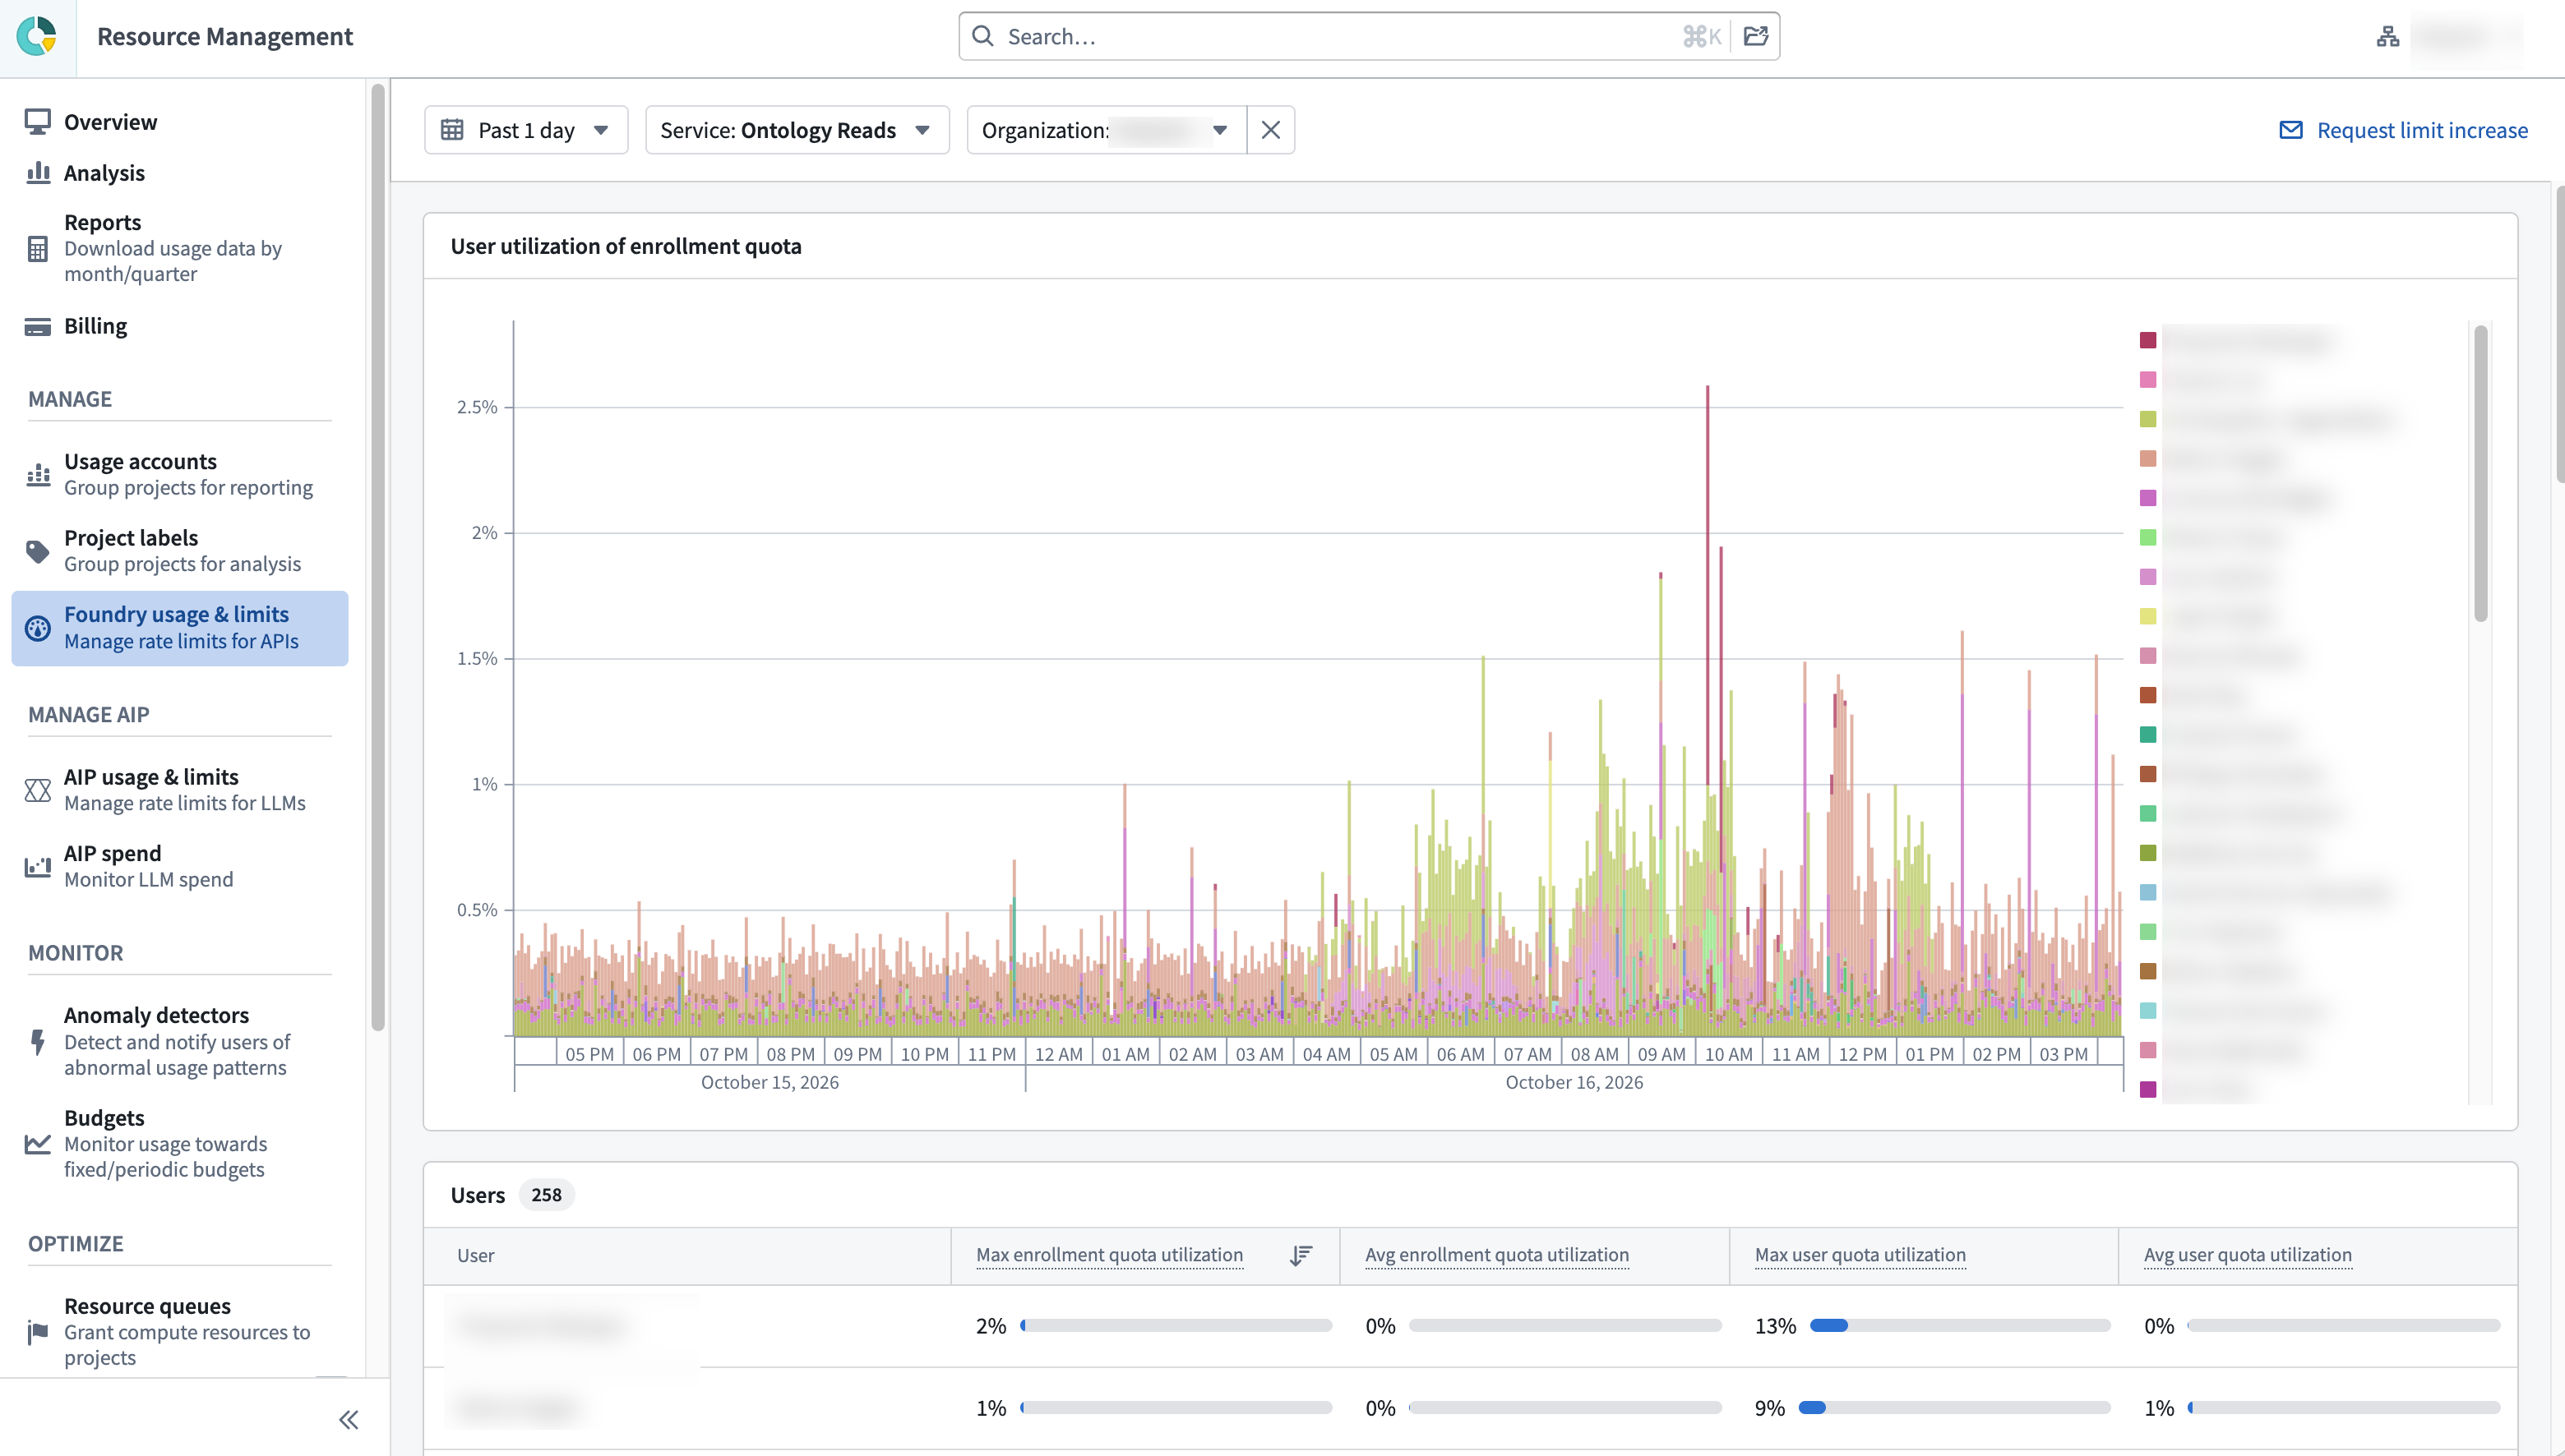Open the Past 1 day time range dropdown
The image size is (2565, 1456).
coord(526,130)
